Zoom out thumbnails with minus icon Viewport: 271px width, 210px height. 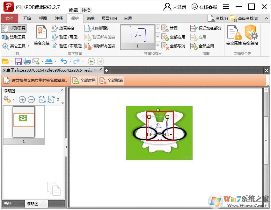coord(31,100)
